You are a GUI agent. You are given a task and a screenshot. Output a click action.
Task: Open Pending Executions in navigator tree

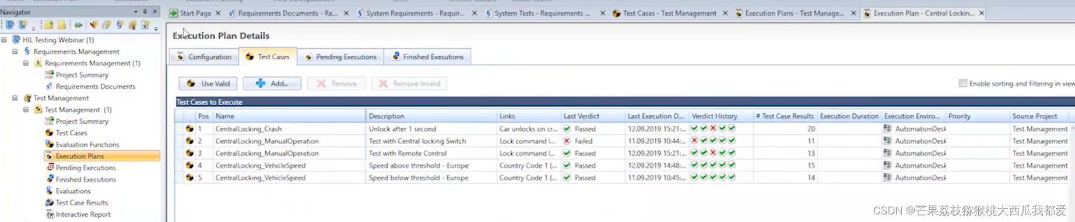click(x=80, y=168)
